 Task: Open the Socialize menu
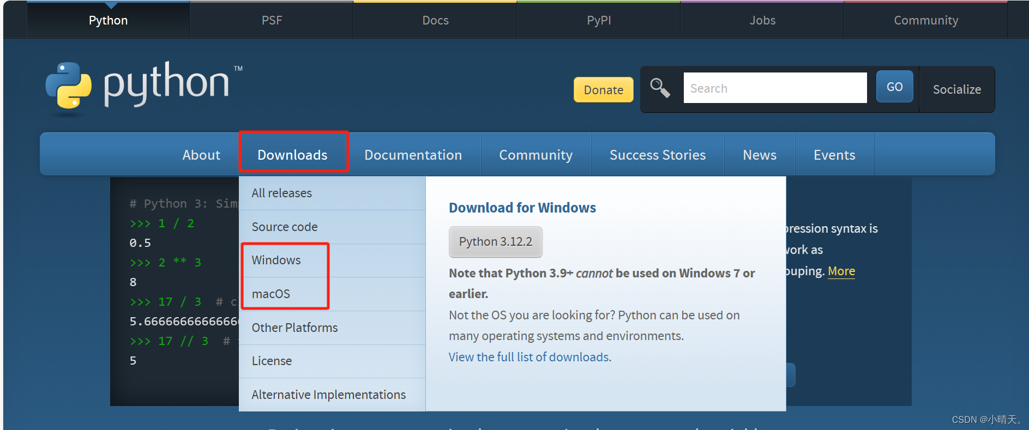pos(957,89)
